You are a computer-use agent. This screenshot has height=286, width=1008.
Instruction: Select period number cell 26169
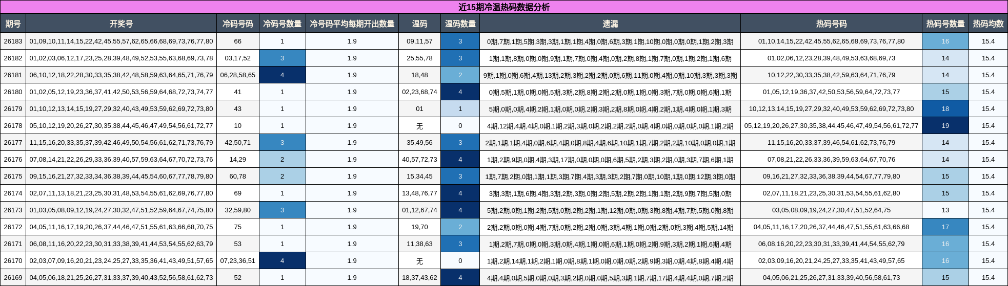coord(13,278)
